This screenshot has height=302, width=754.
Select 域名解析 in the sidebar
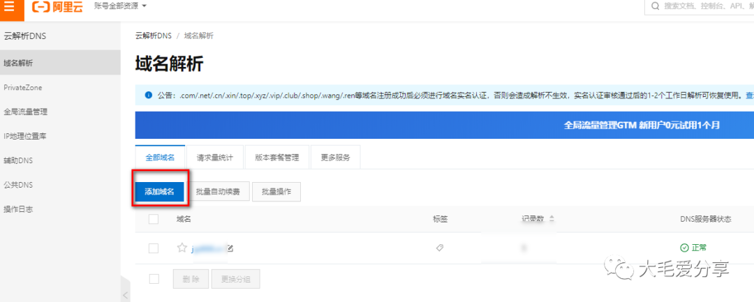(60, 62)
